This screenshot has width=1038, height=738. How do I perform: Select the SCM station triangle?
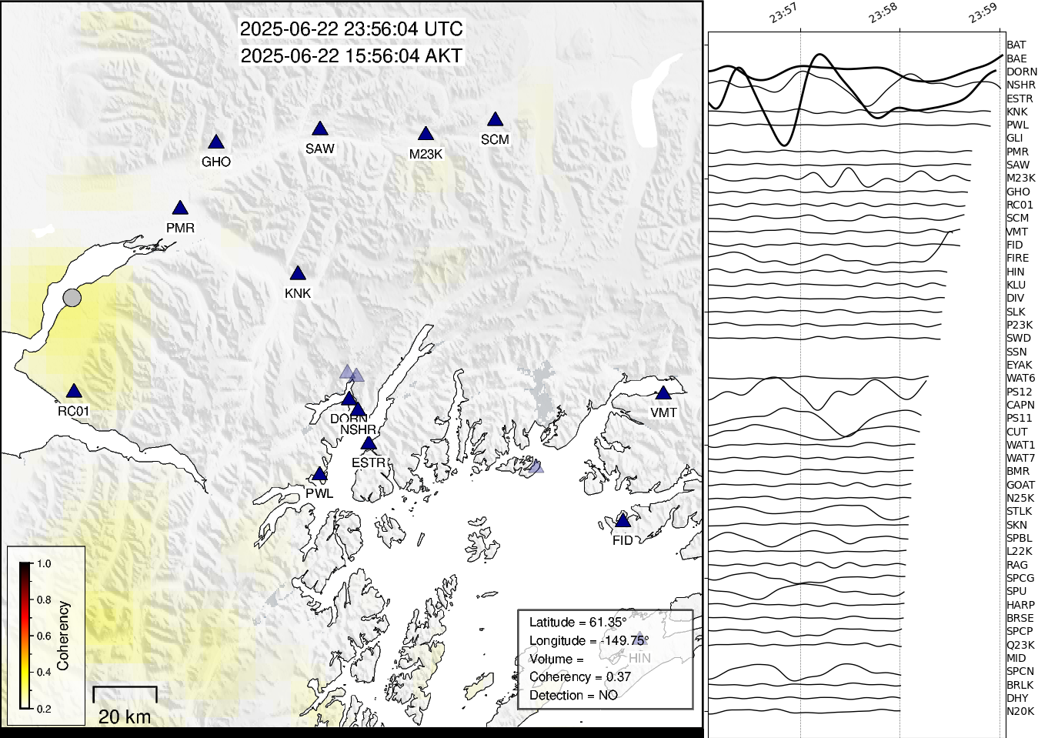[495, 120]
